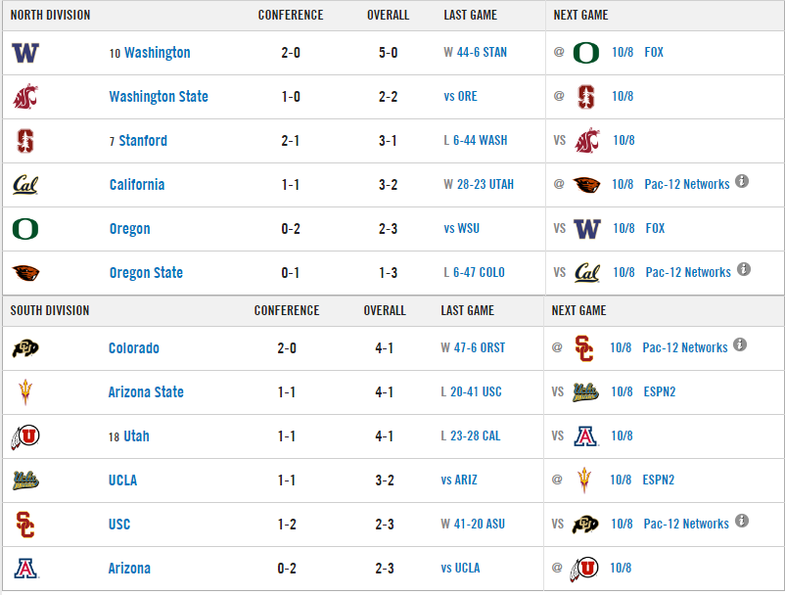Click ESPN2 link in UCLA's next game

[659, 480]
